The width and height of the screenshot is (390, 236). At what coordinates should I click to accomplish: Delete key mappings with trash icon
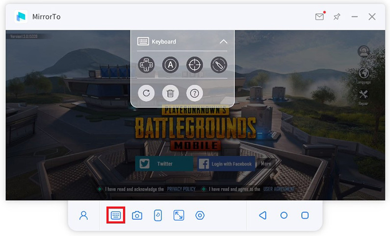click(170, 93)
